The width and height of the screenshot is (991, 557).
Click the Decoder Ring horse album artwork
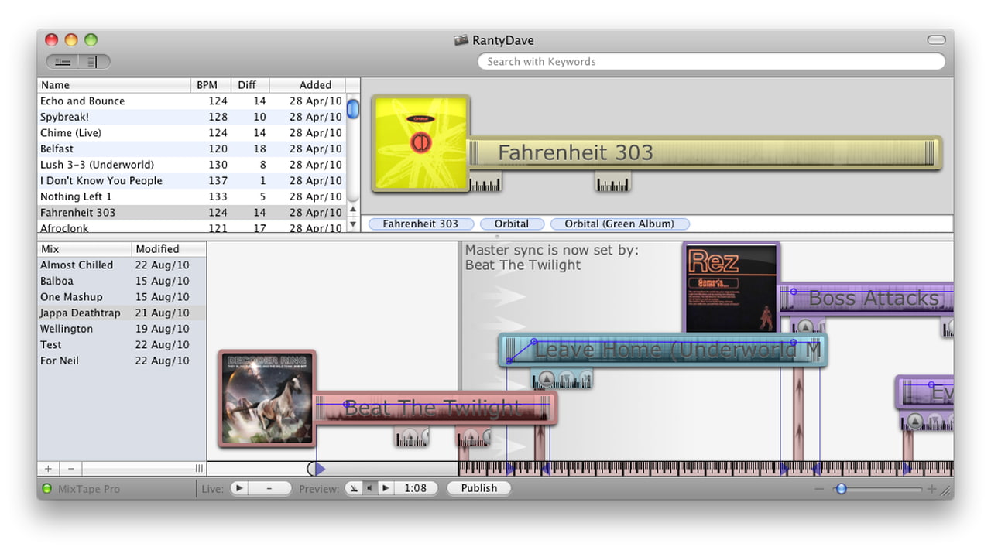[x=267, y=398]
